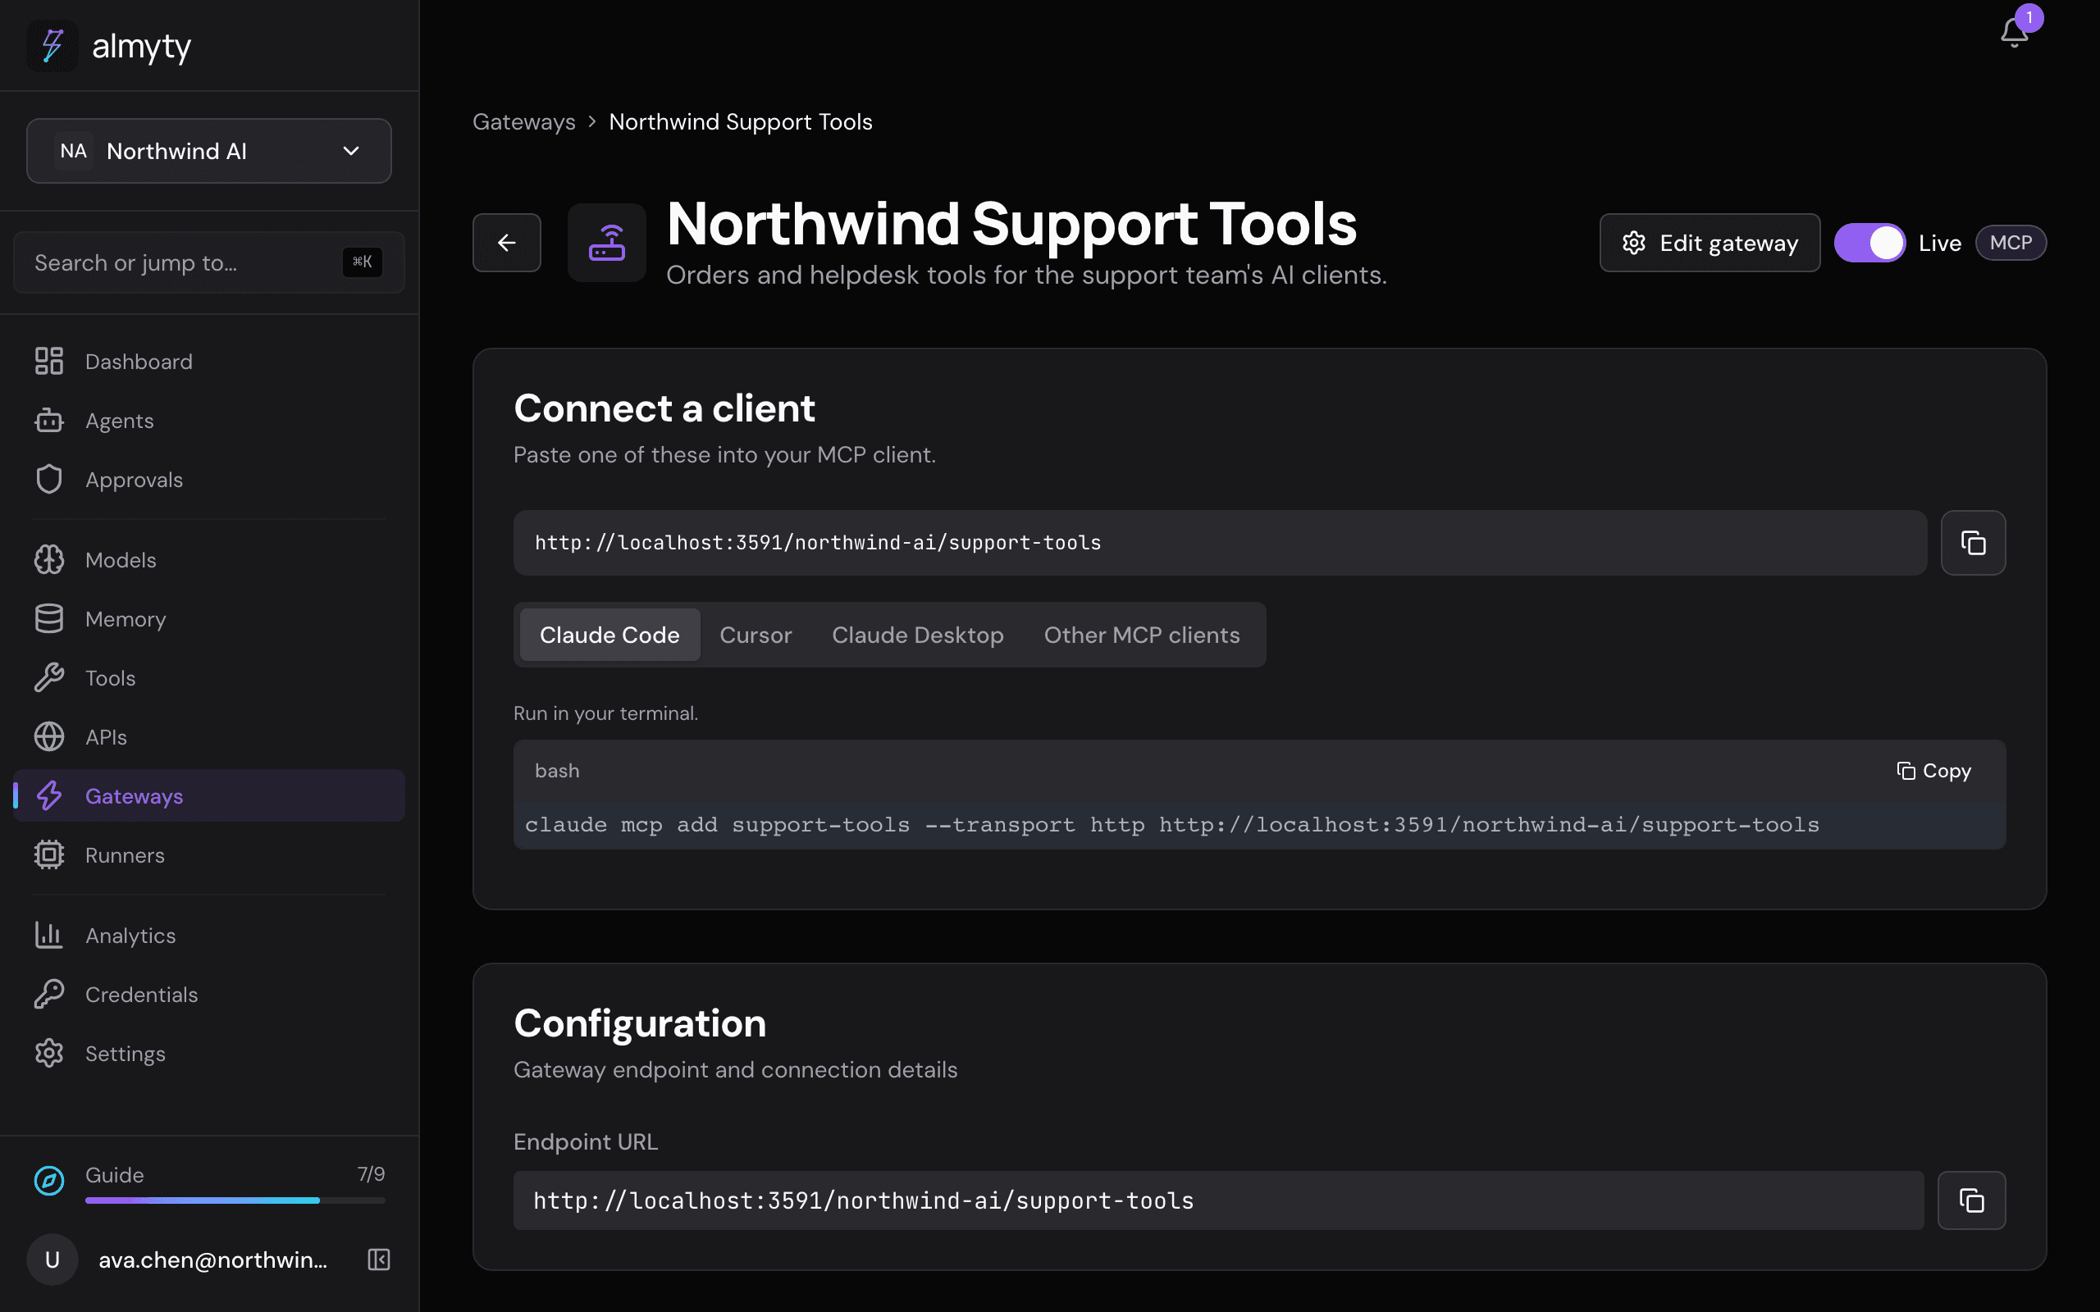Copy the Endpoint URL in Configuration
Screen dimensions: 2100x1312
coord(1970,1200)
